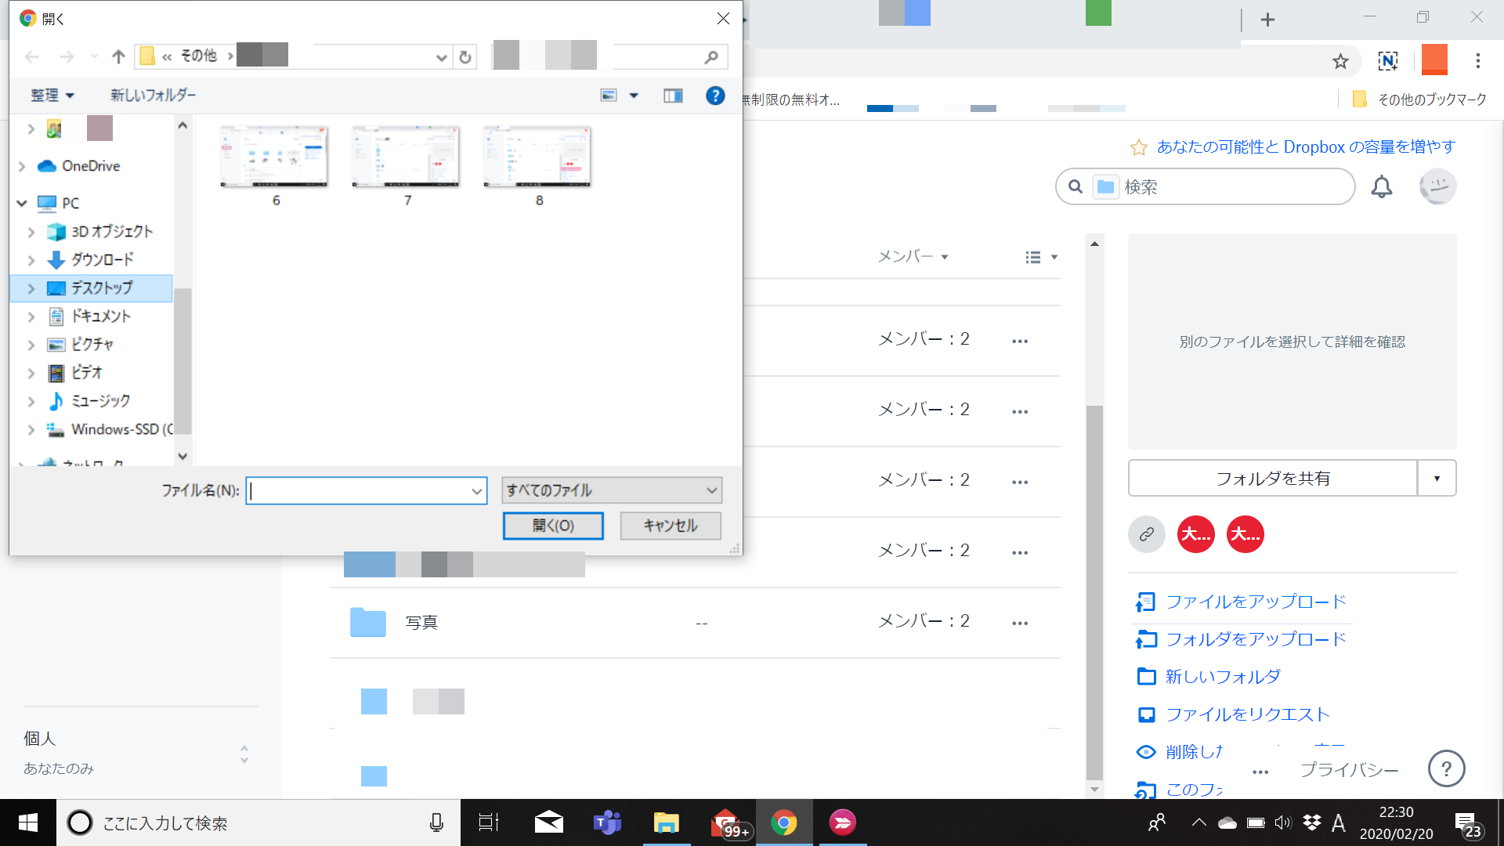Click the refresh button in address bar

(x=465, y=57)
